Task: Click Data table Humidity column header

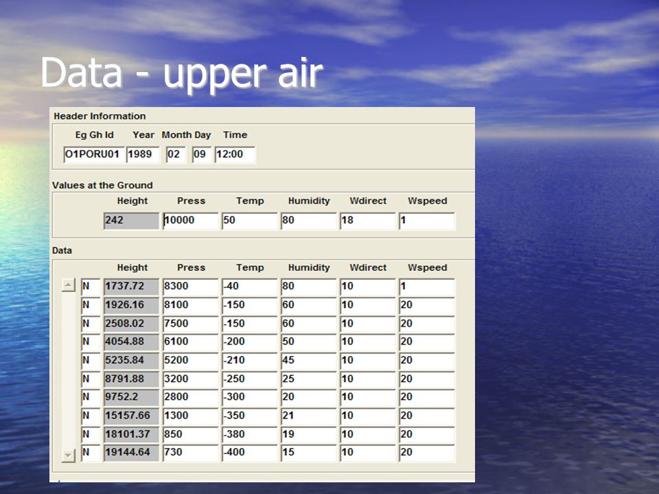Action: point(309,268)
